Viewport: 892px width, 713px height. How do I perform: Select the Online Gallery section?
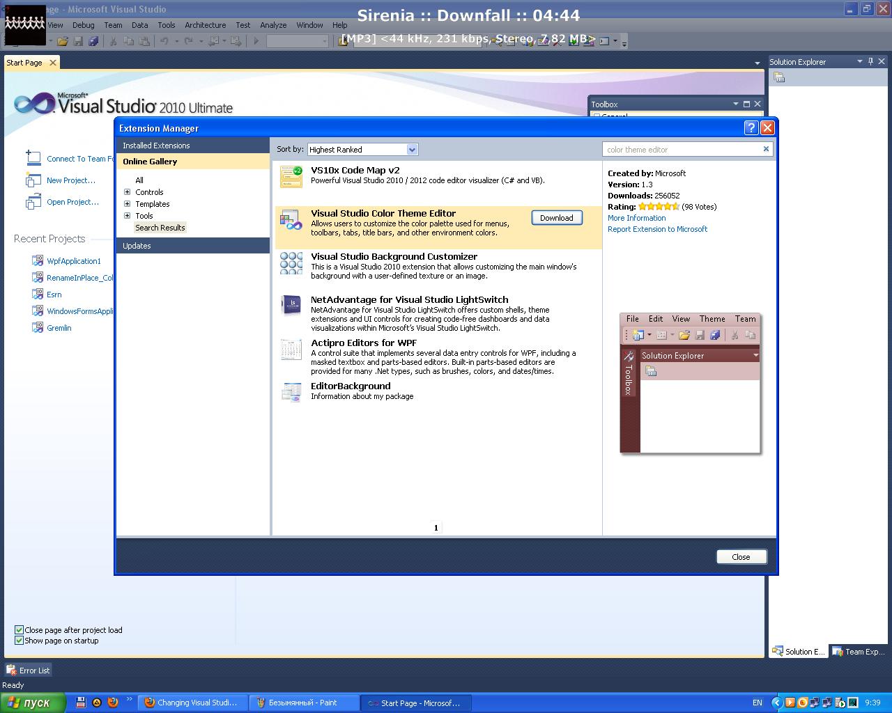click(x=193, y=162)
